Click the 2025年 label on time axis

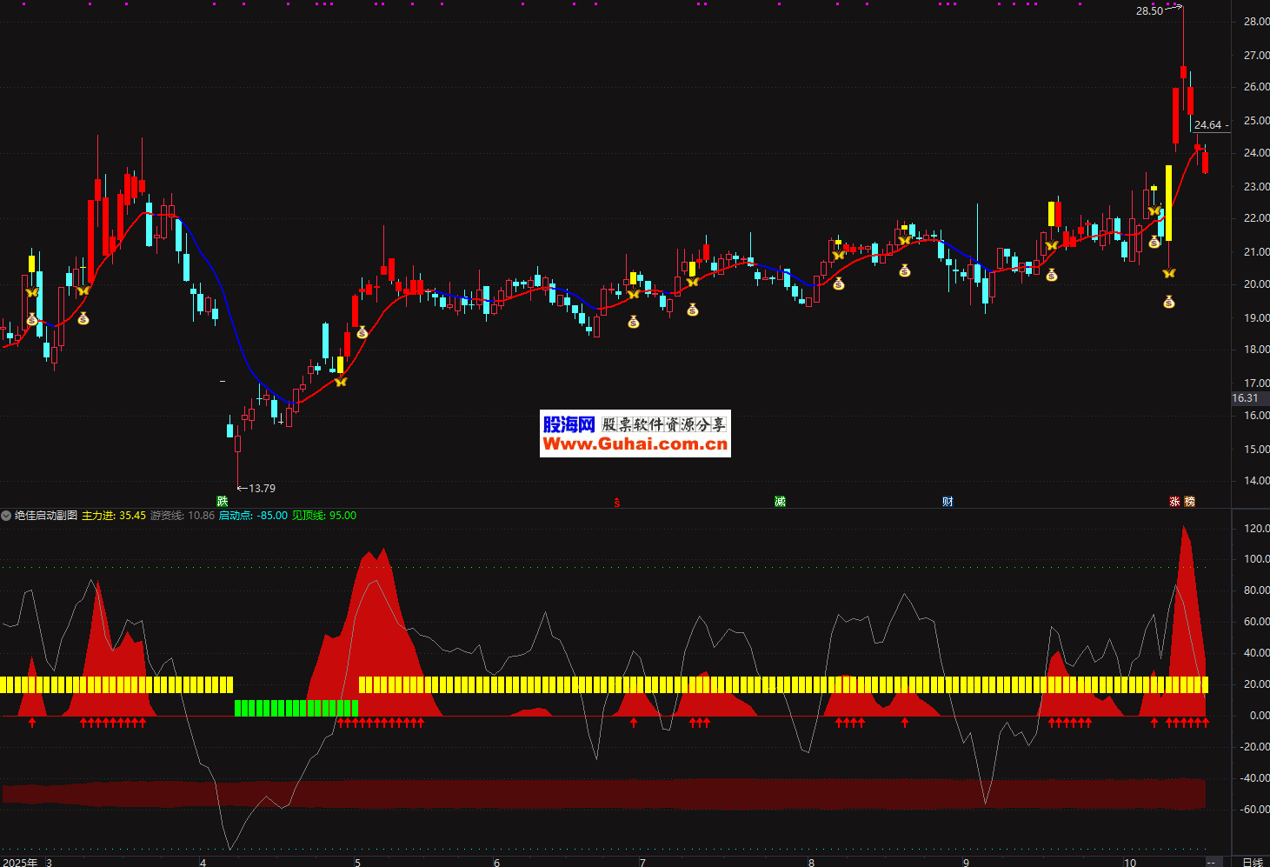point(20,862)
